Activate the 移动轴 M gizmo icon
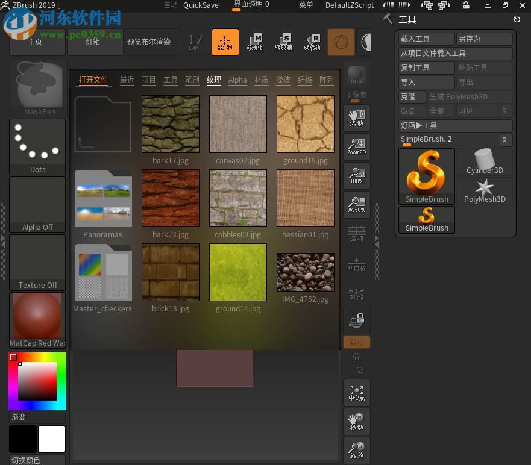 pyautogui.click(x=254, y=42)
